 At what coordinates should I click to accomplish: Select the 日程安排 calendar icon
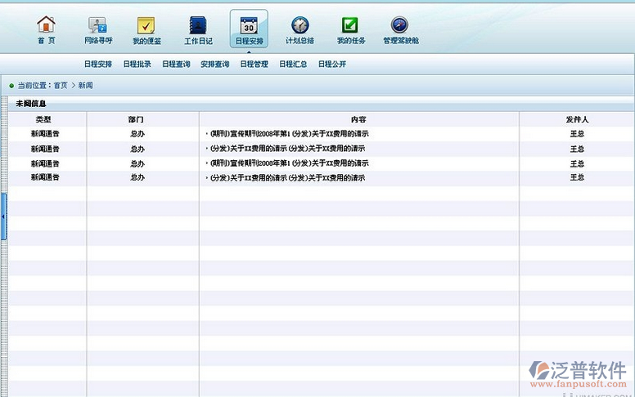coord(249,26)
